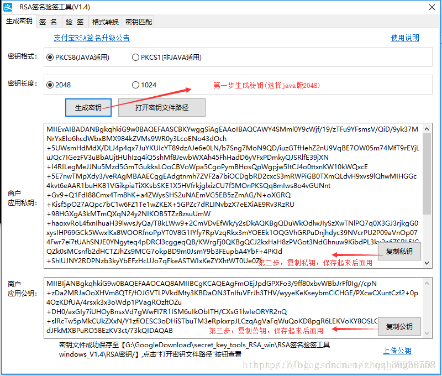
Task: Switch to the 格式转换 tab
Action: pyautogui.click(x=106, y=22)
